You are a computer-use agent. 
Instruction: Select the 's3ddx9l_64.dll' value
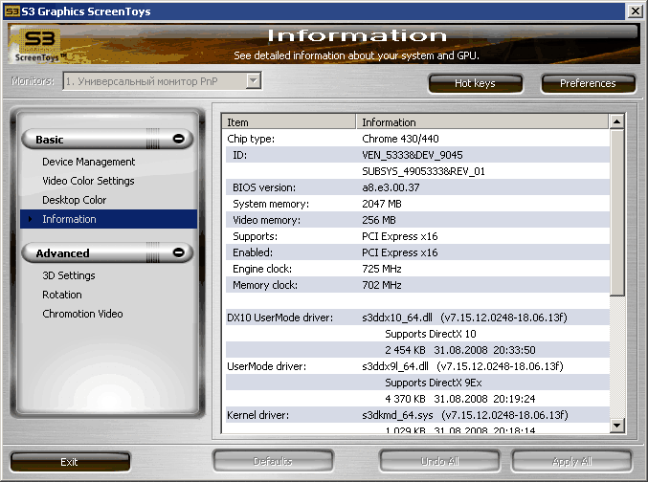tap(394, 366)
